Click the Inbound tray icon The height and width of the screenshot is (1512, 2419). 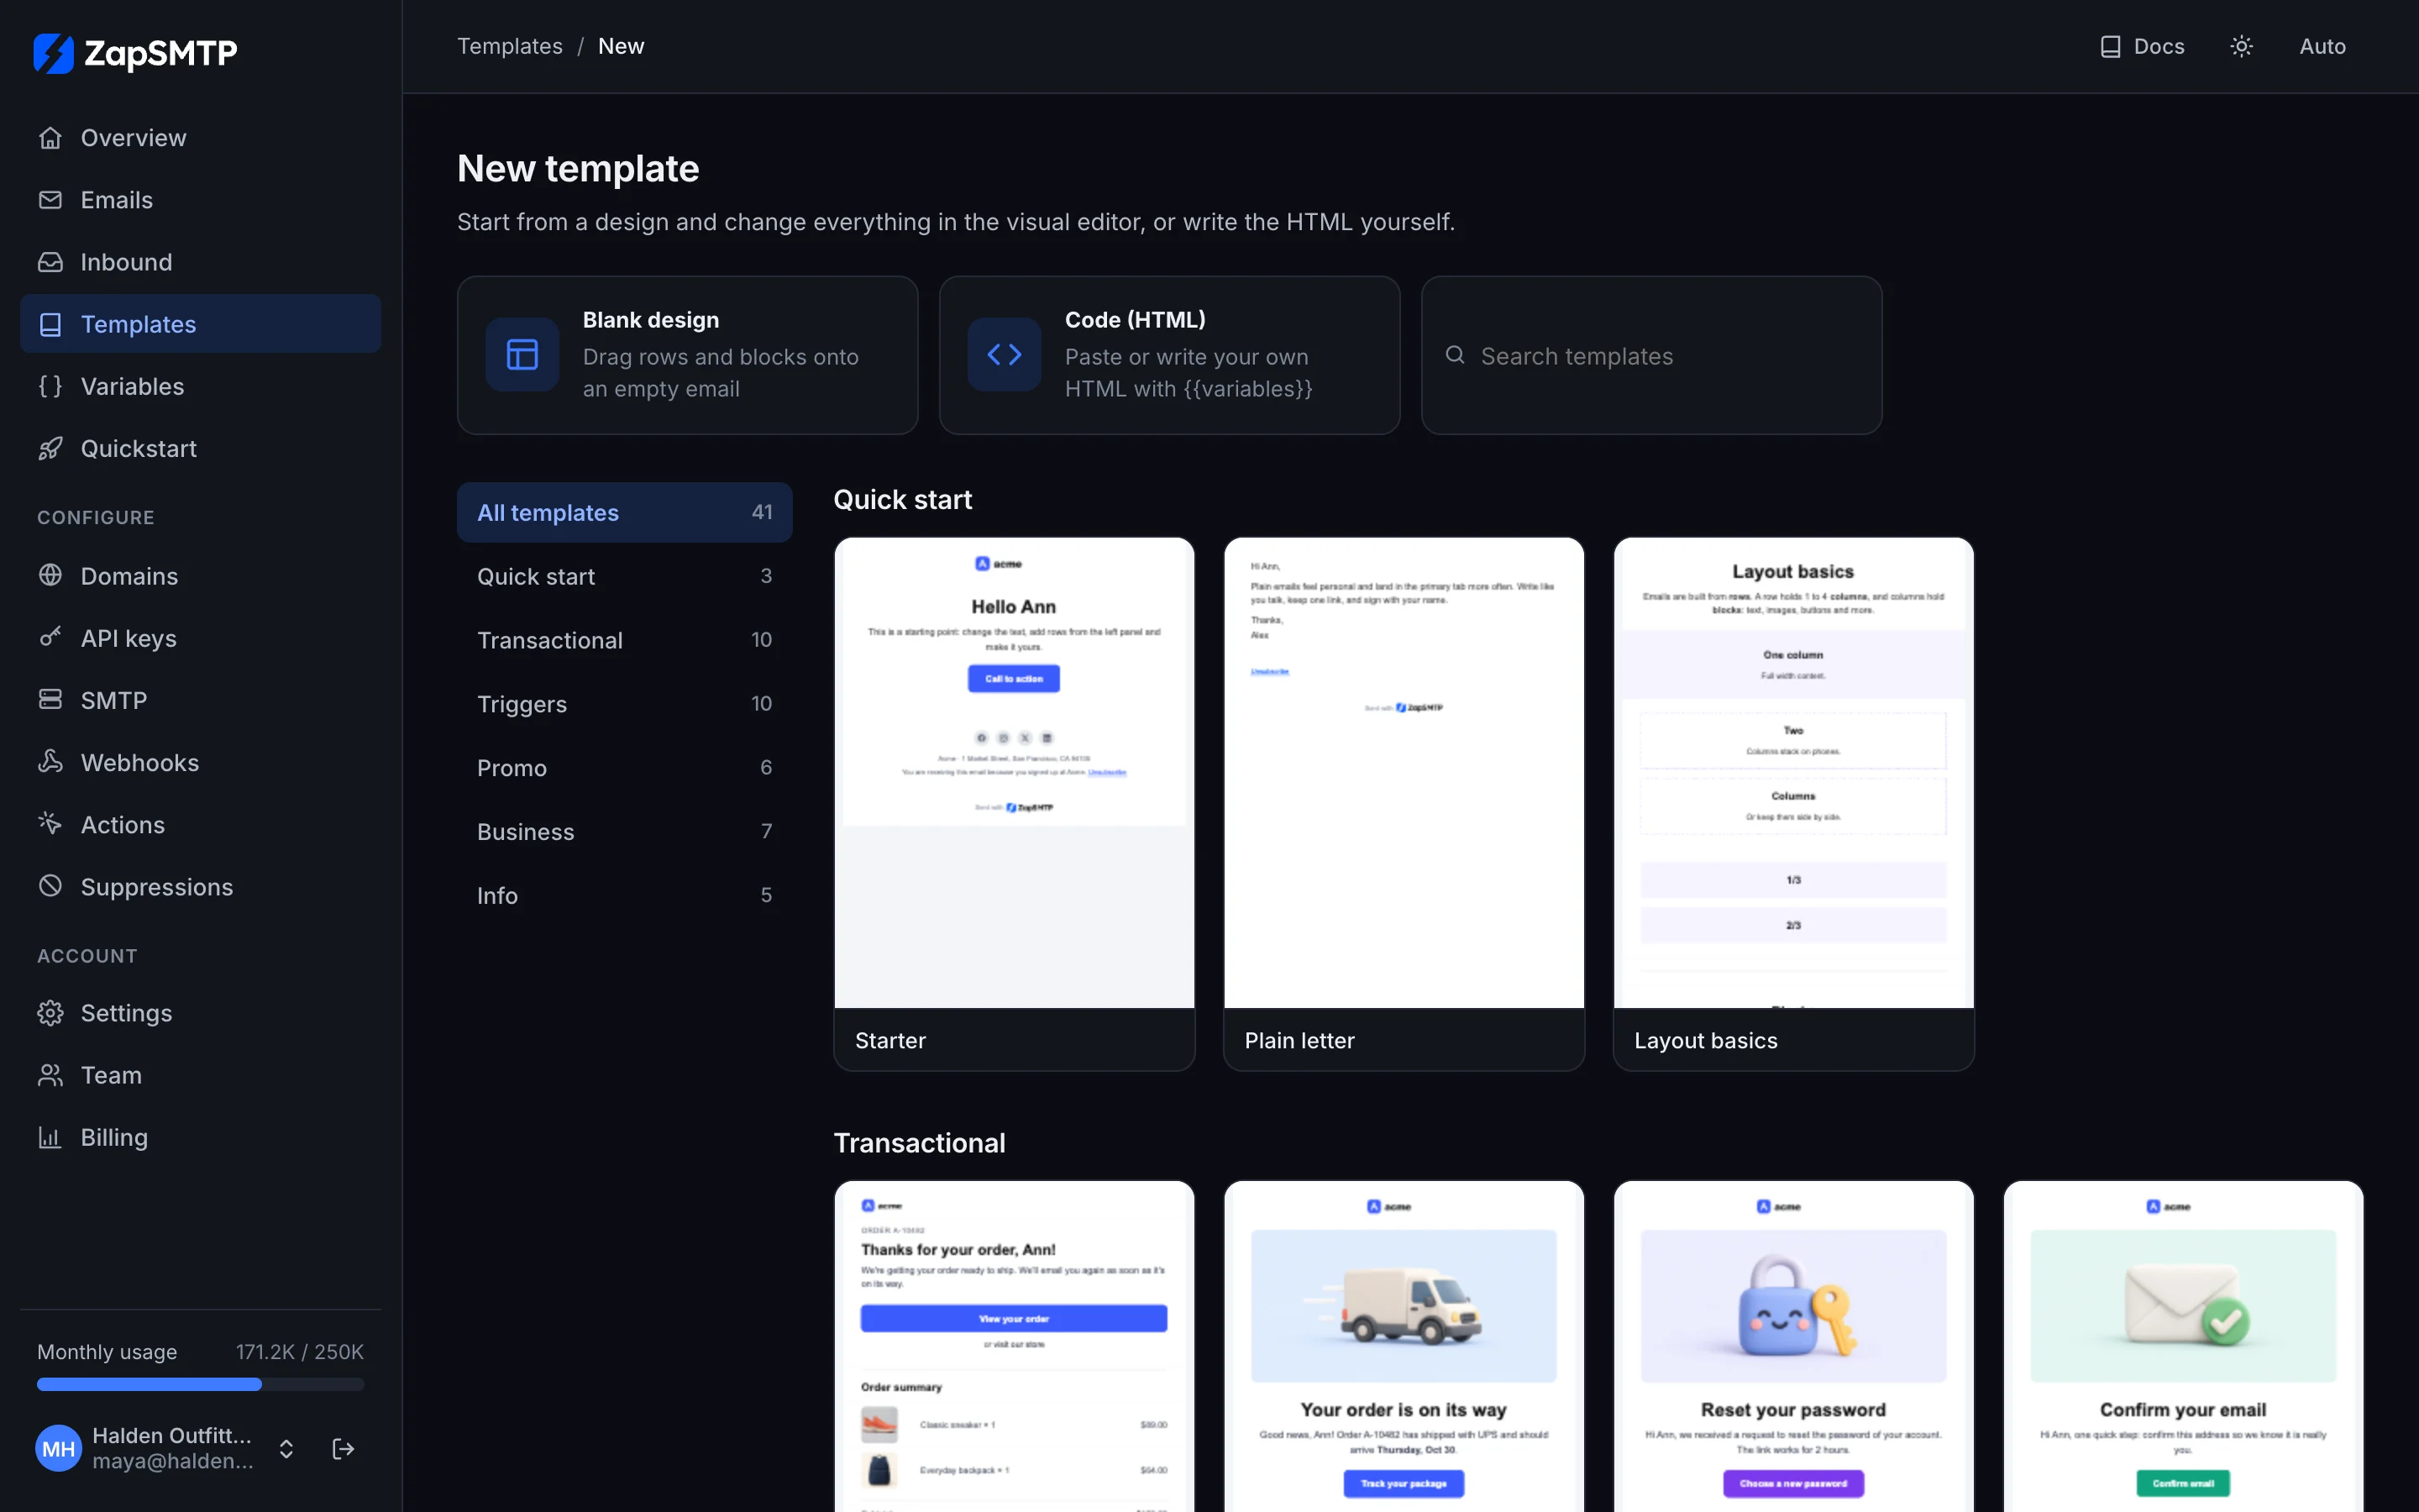(x=50, y=262)
